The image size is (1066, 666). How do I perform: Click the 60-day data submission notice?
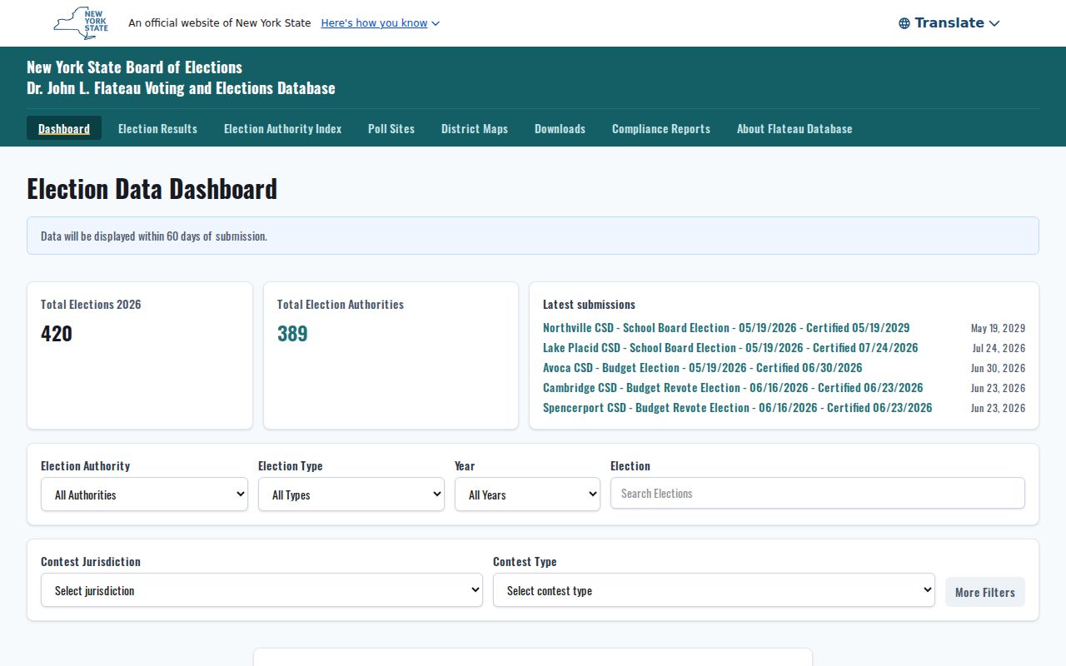tap(533, 236)
